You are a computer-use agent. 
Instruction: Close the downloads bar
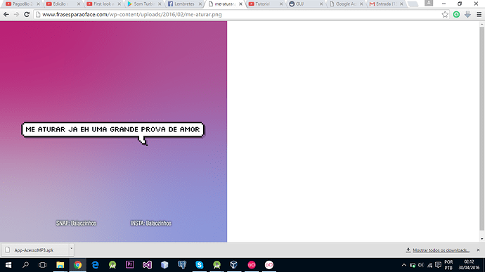(478, 250)
